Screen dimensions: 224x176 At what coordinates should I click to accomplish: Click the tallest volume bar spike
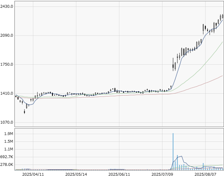[173, 151]
